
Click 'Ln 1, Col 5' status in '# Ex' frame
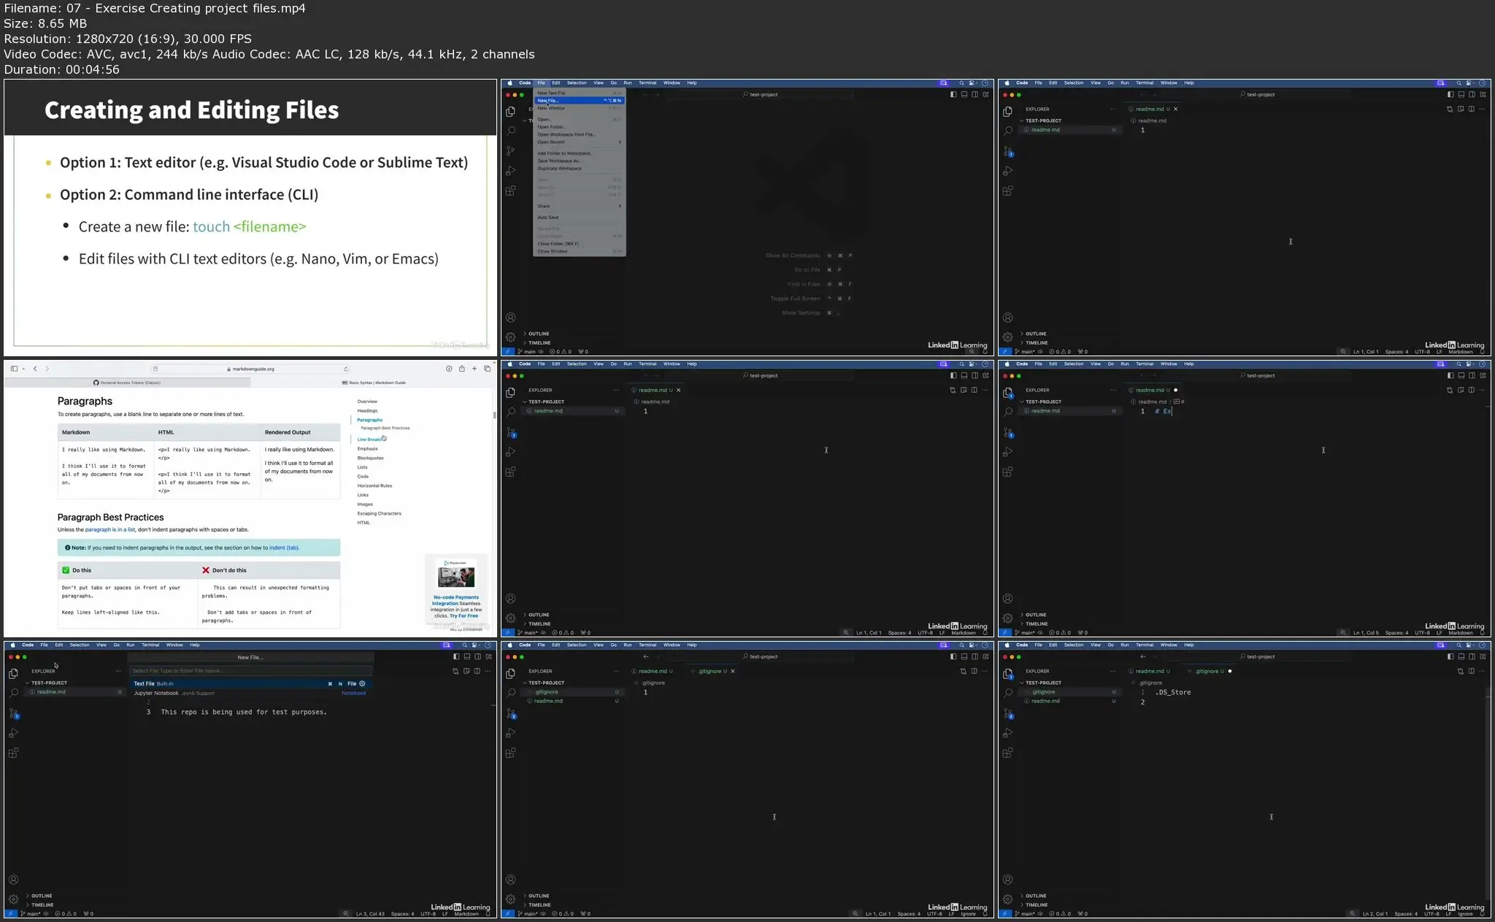coord(1366,633)
